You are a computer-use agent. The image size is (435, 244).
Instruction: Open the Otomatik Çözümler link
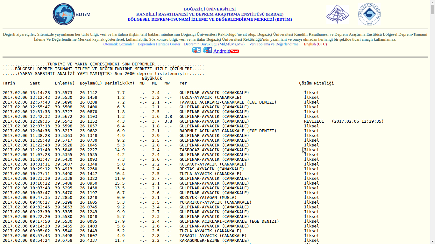point(118,44)
